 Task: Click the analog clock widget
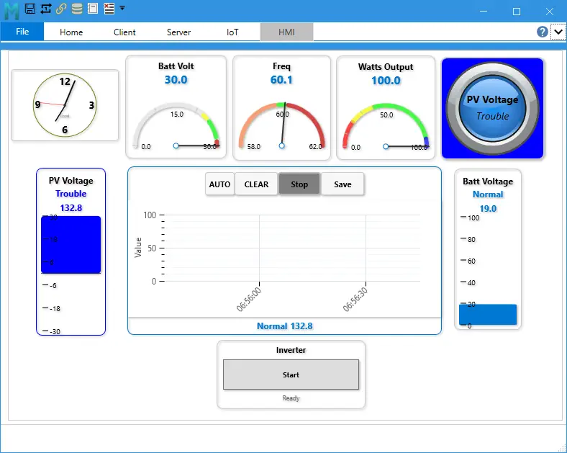65,105
